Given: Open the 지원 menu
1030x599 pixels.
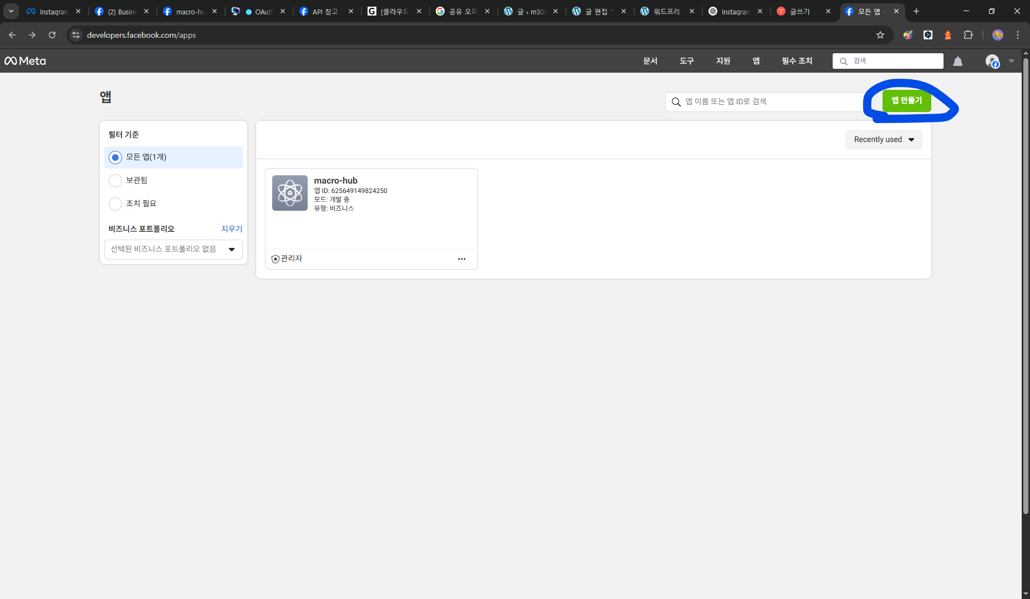Looking at the screenshot, I should point(723,61).
